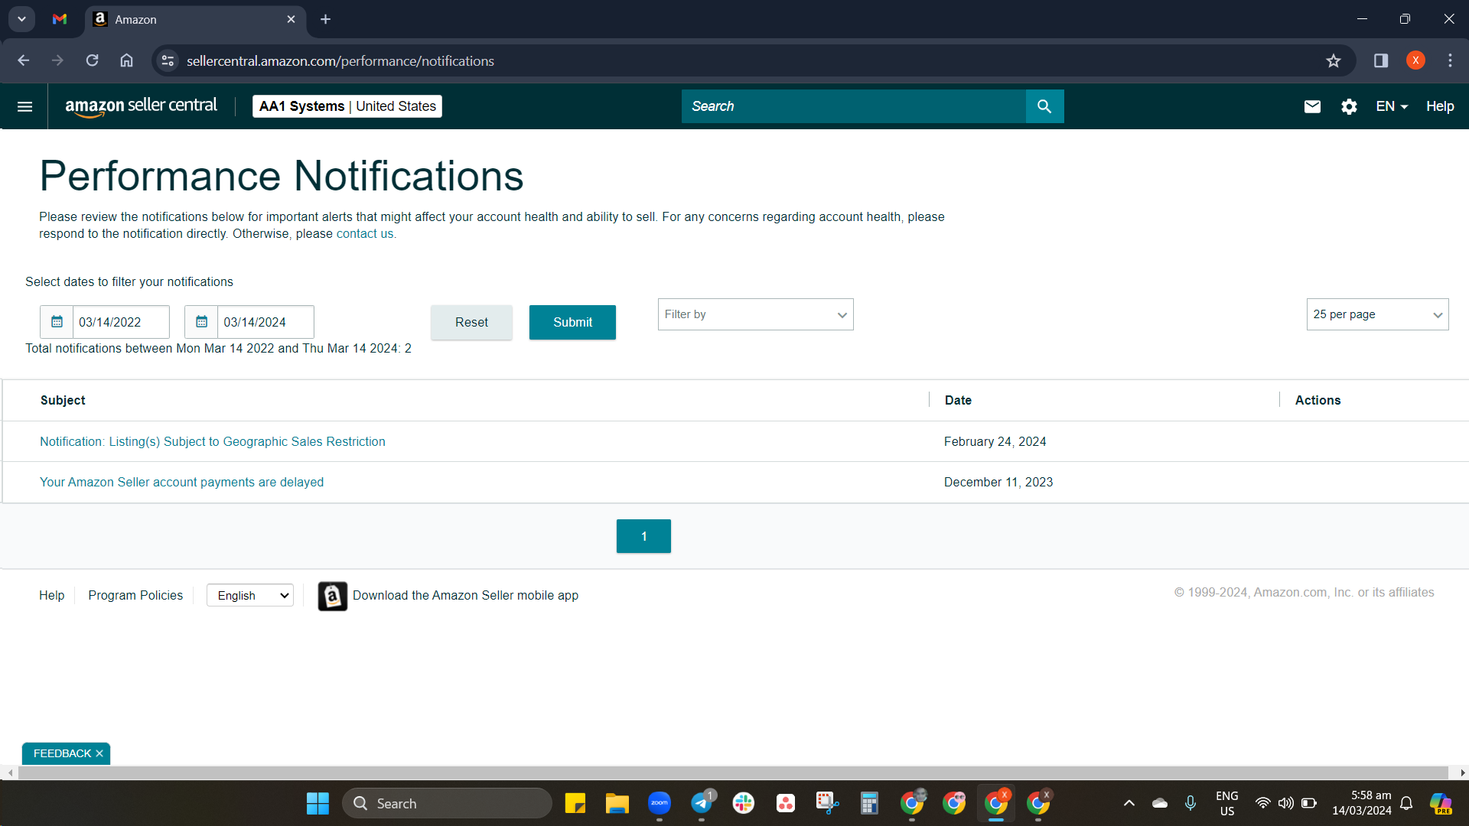Open the Windows Start menu
Screen dimensions: 1469x826
coord(318,803)
